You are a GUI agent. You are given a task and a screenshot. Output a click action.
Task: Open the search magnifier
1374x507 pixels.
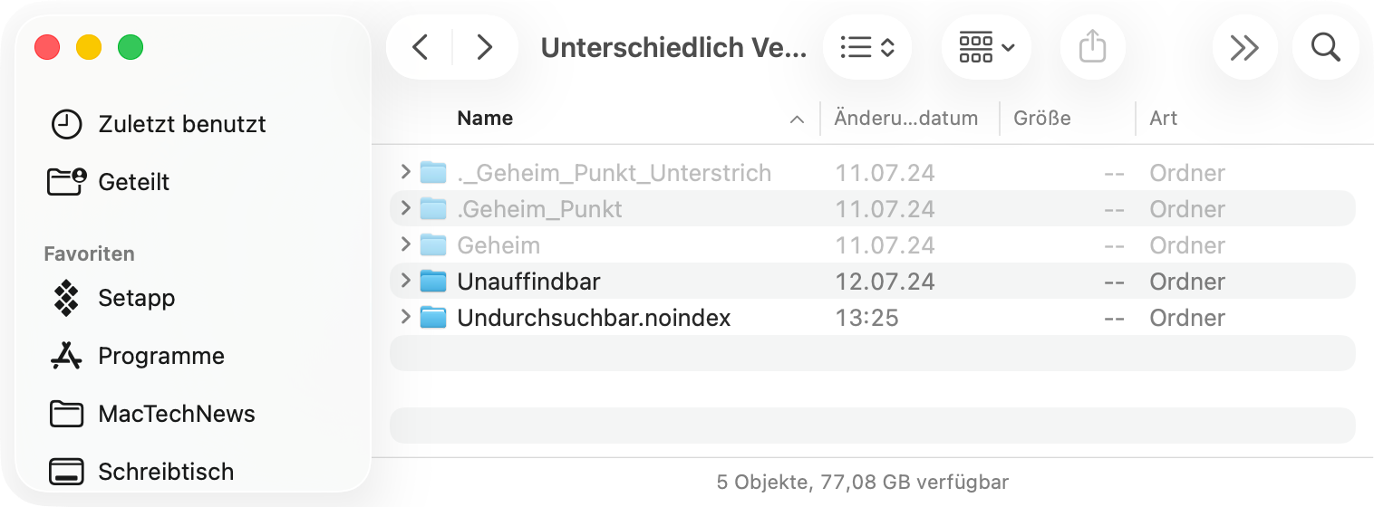click(x=1325, y=47)
